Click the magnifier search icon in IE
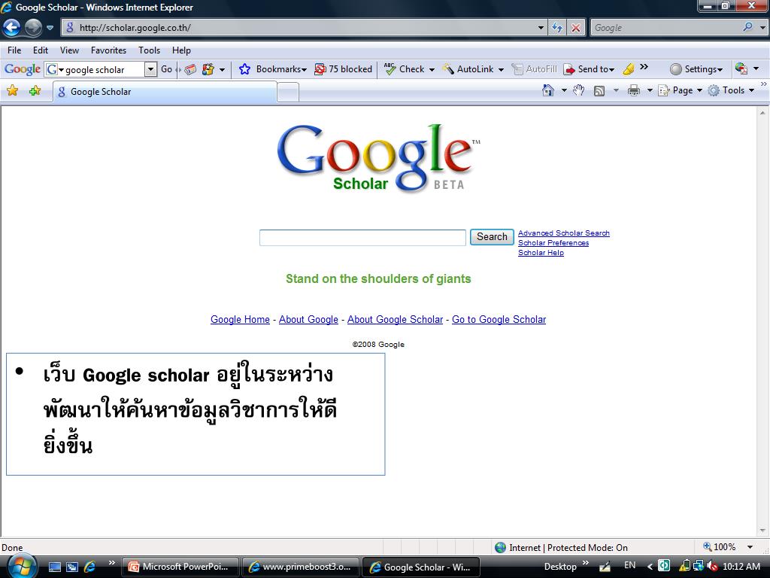Image resolution: width=770 pixels, height=578 pixels. (747, 28)
